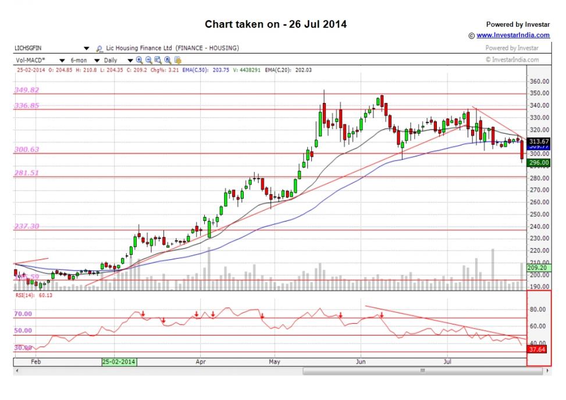The height and width of the screenshot is (400, 566).
Task: Click the 281.51 level label
Action: tap(26, 173)
